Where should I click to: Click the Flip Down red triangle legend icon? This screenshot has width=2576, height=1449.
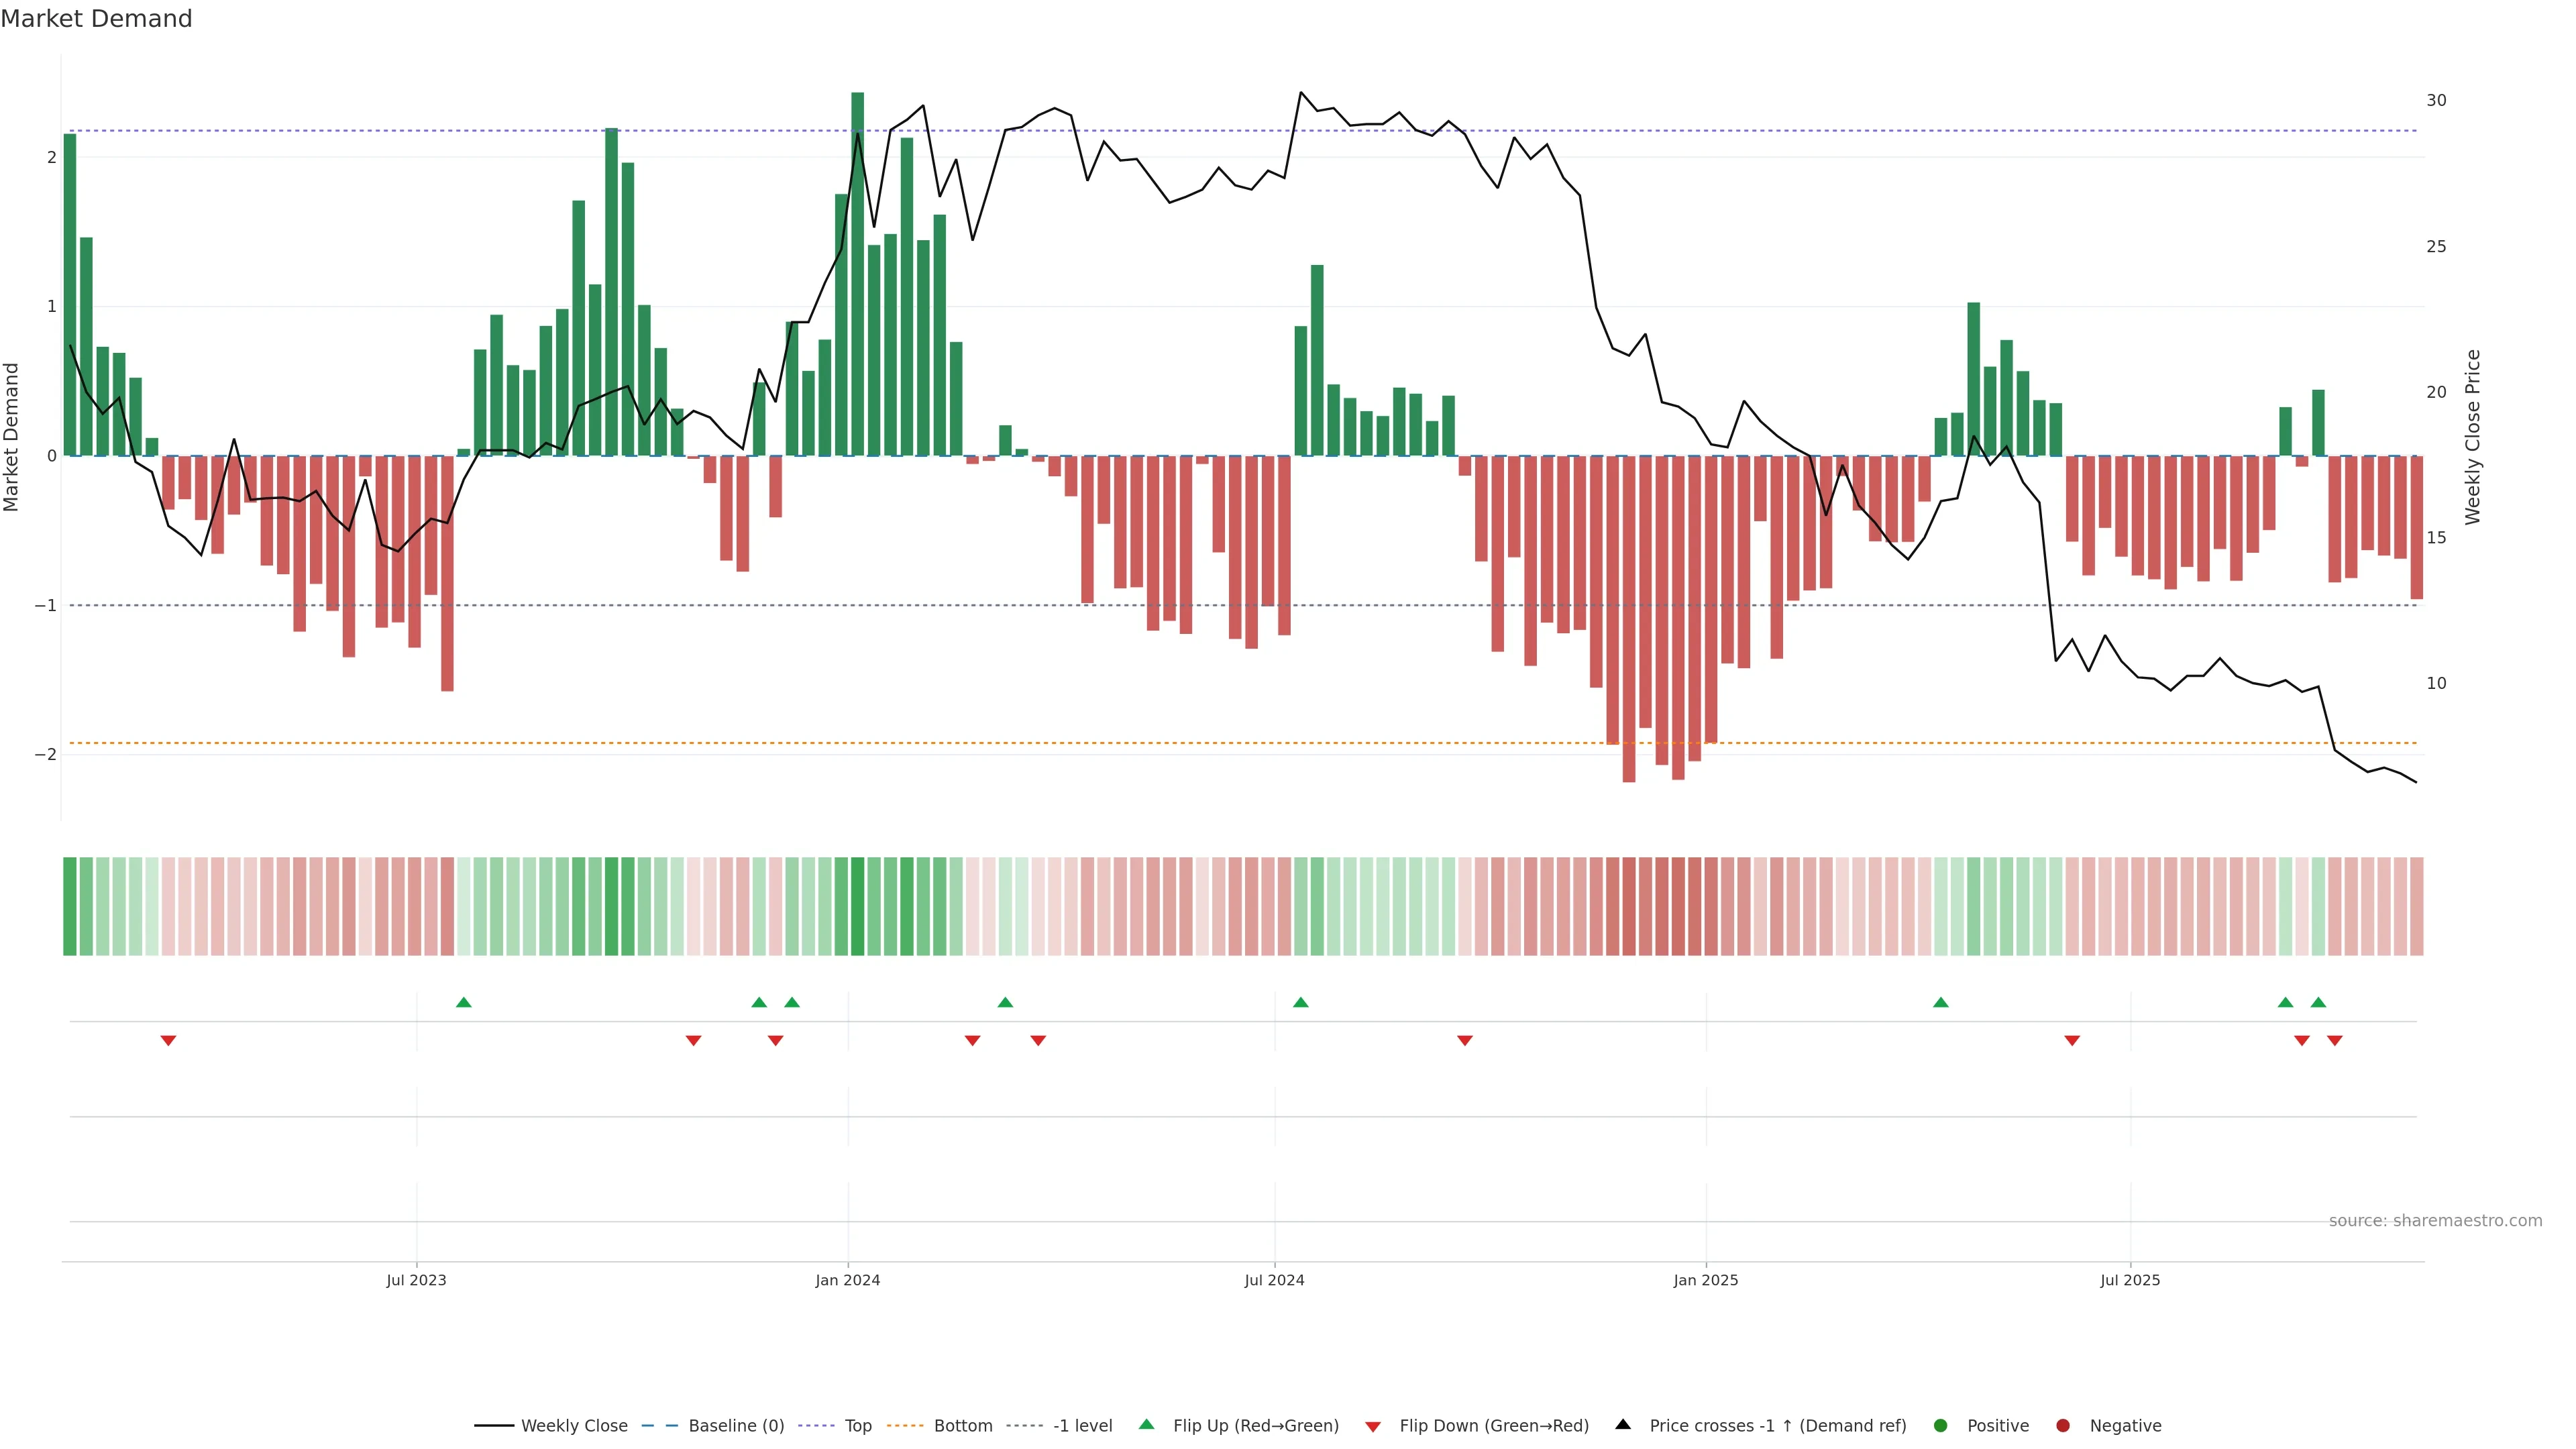1373,1426
